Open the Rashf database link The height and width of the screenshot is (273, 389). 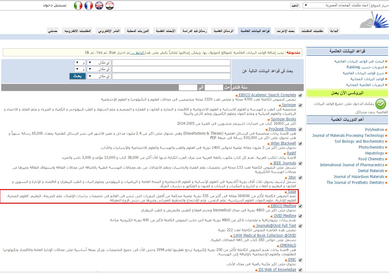291,153
